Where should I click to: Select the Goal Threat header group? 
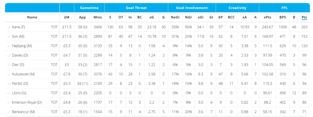(x=136, y=8)
